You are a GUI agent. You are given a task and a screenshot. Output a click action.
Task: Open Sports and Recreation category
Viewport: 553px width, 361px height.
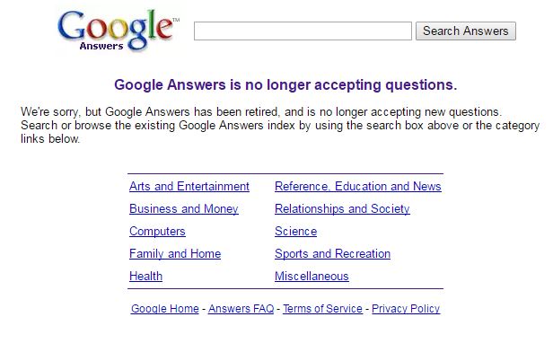point(332,254)
